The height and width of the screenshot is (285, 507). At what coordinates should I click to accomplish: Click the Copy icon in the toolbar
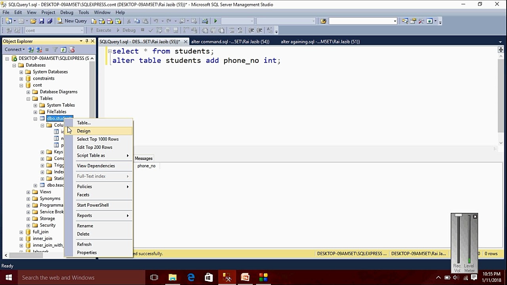pos(137,21)
